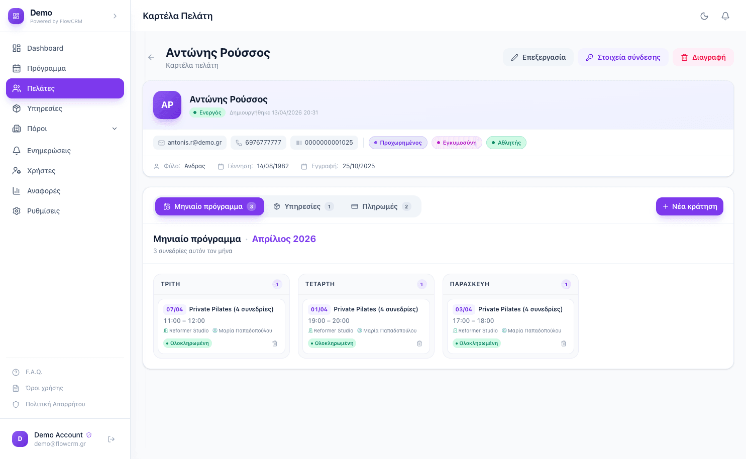This screenshot has width=746, height=459.
Task: Open Αναφορές in the sidebar
Action: coord(65,191)
